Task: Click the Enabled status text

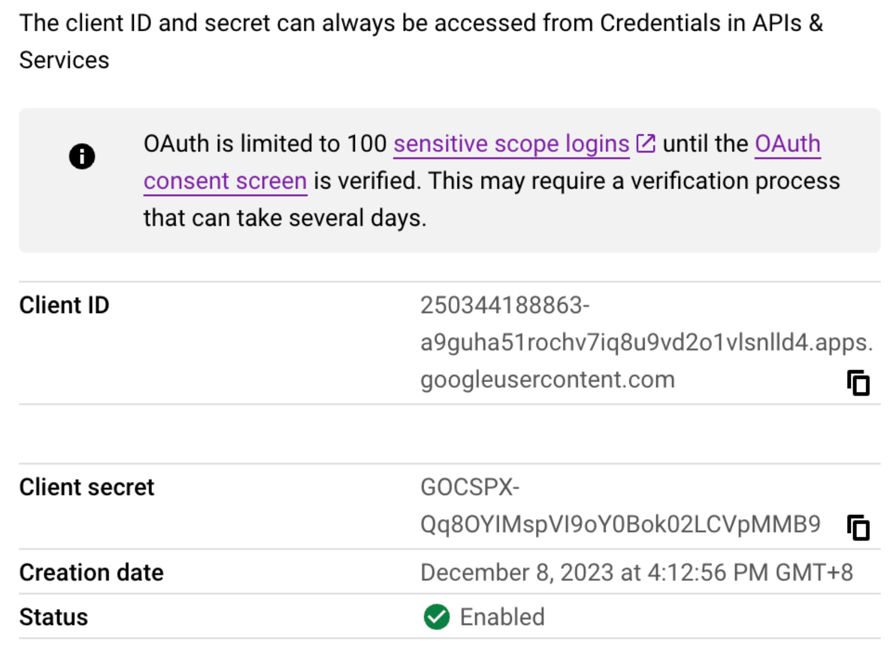Action: (502, 617)
